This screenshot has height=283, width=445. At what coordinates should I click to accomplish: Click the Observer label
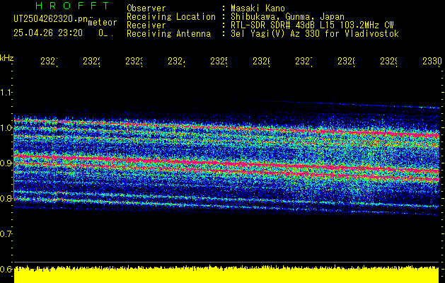(x=146, y=8)
